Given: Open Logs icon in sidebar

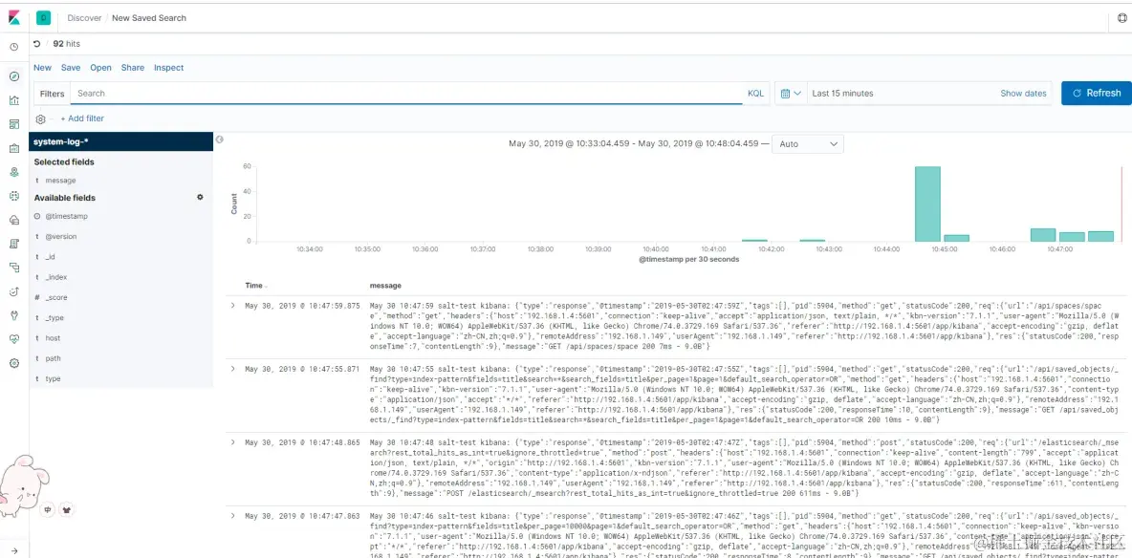Looking at the screenshot, I should pyautogui.click(x=13, y=244).
